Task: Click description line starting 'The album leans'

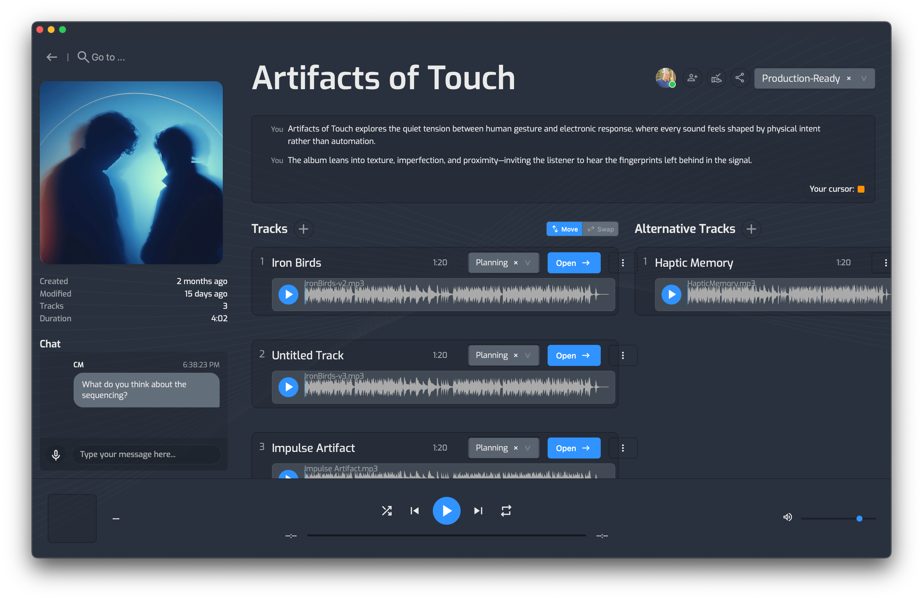Action: pyautogui.click(x=519, y=160)
